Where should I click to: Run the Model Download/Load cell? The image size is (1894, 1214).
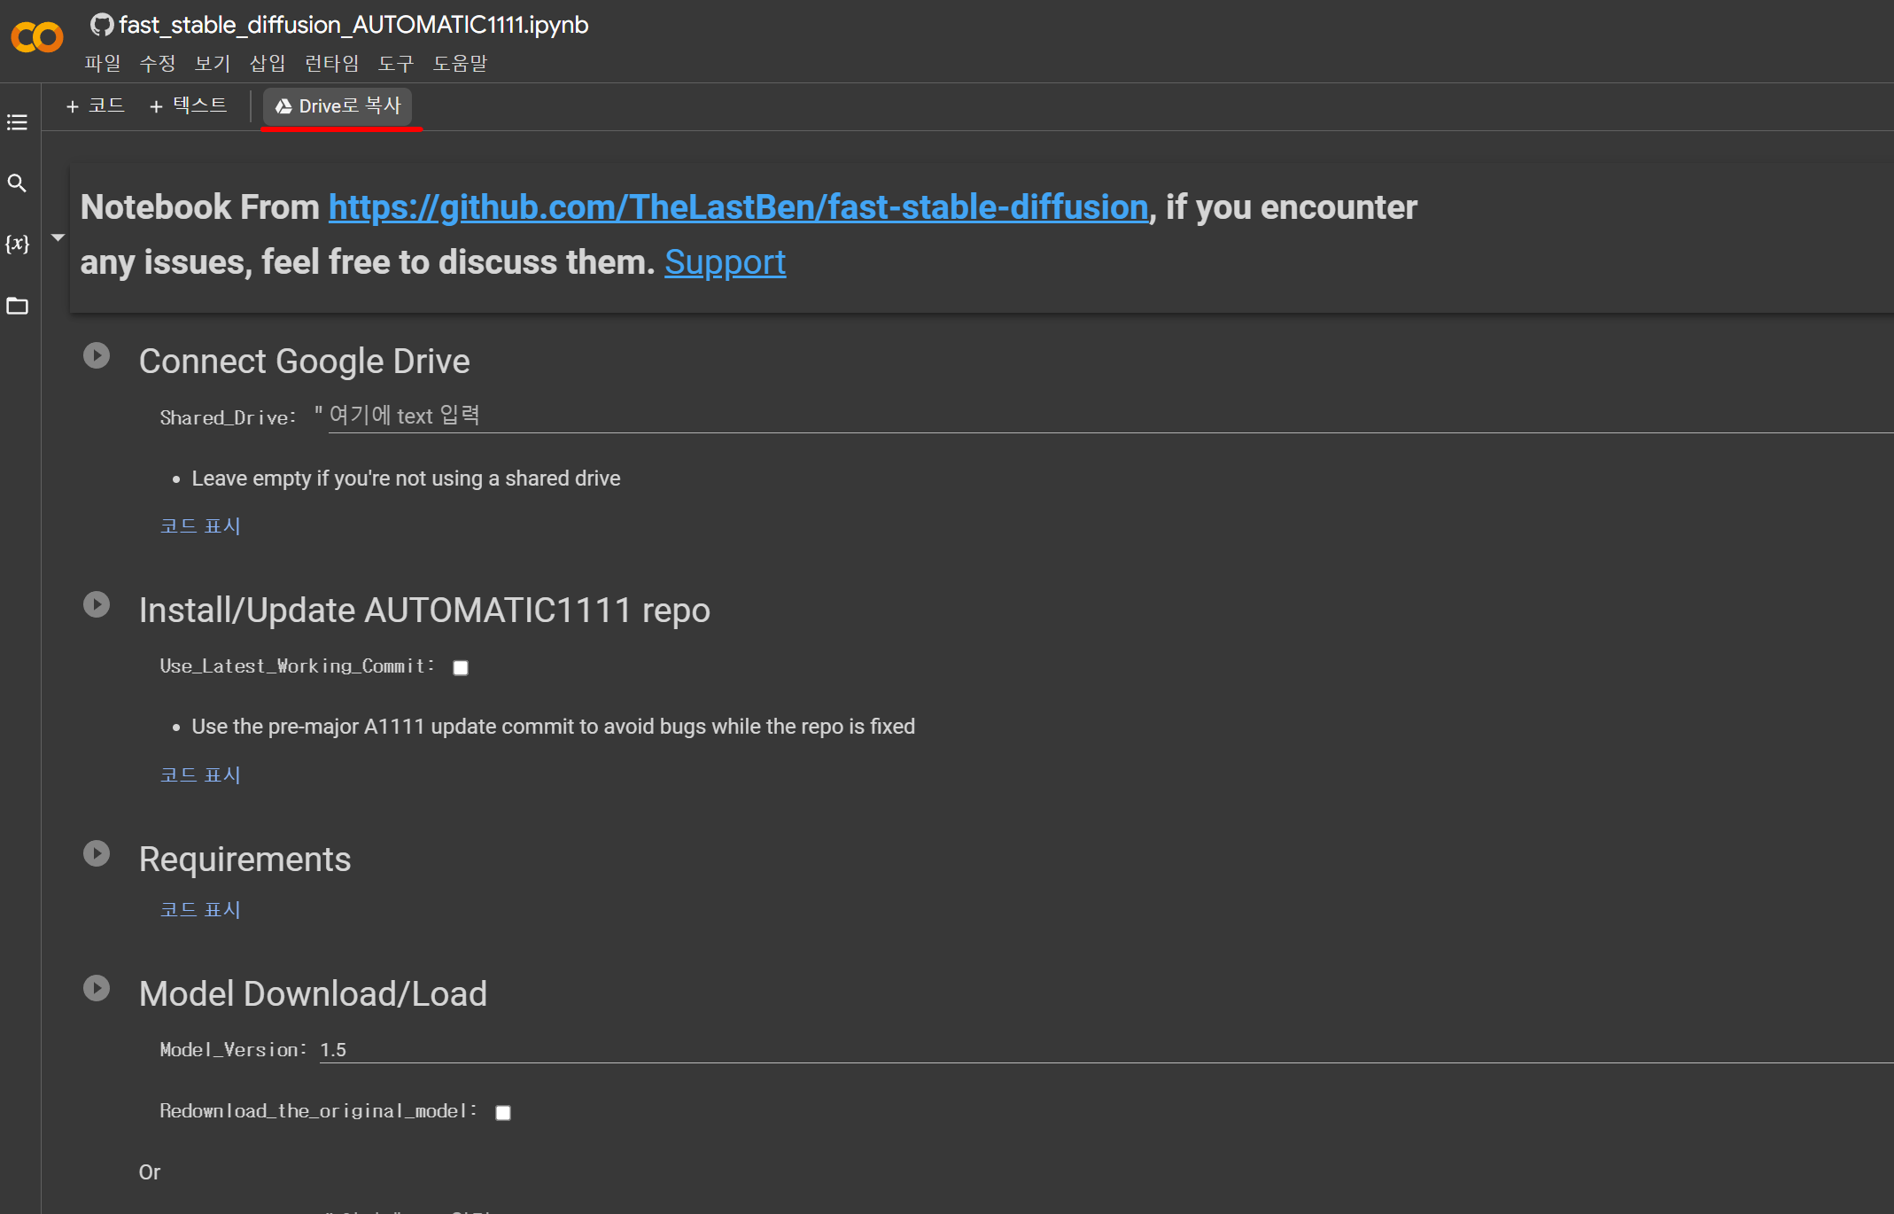click(x=97, y=989)
